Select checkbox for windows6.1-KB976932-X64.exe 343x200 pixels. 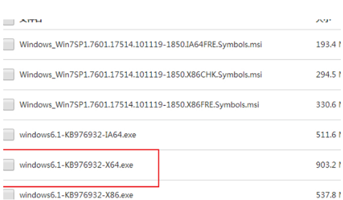tap(9, 165)
